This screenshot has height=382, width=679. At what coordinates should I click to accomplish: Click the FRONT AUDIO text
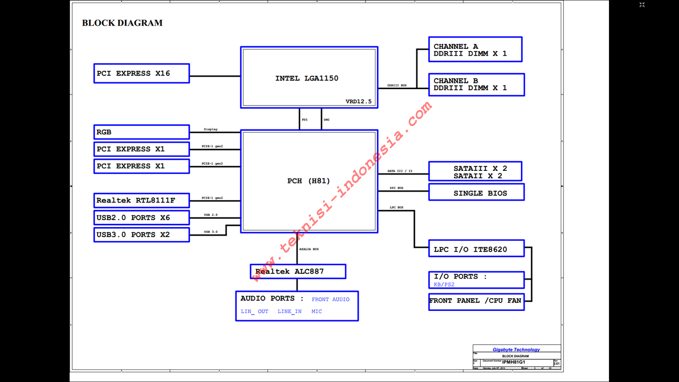(330, 299)
